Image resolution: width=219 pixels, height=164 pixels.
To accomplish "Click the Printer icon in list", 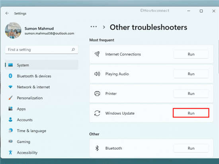I will pyautogui.click(x=97, y=94).
